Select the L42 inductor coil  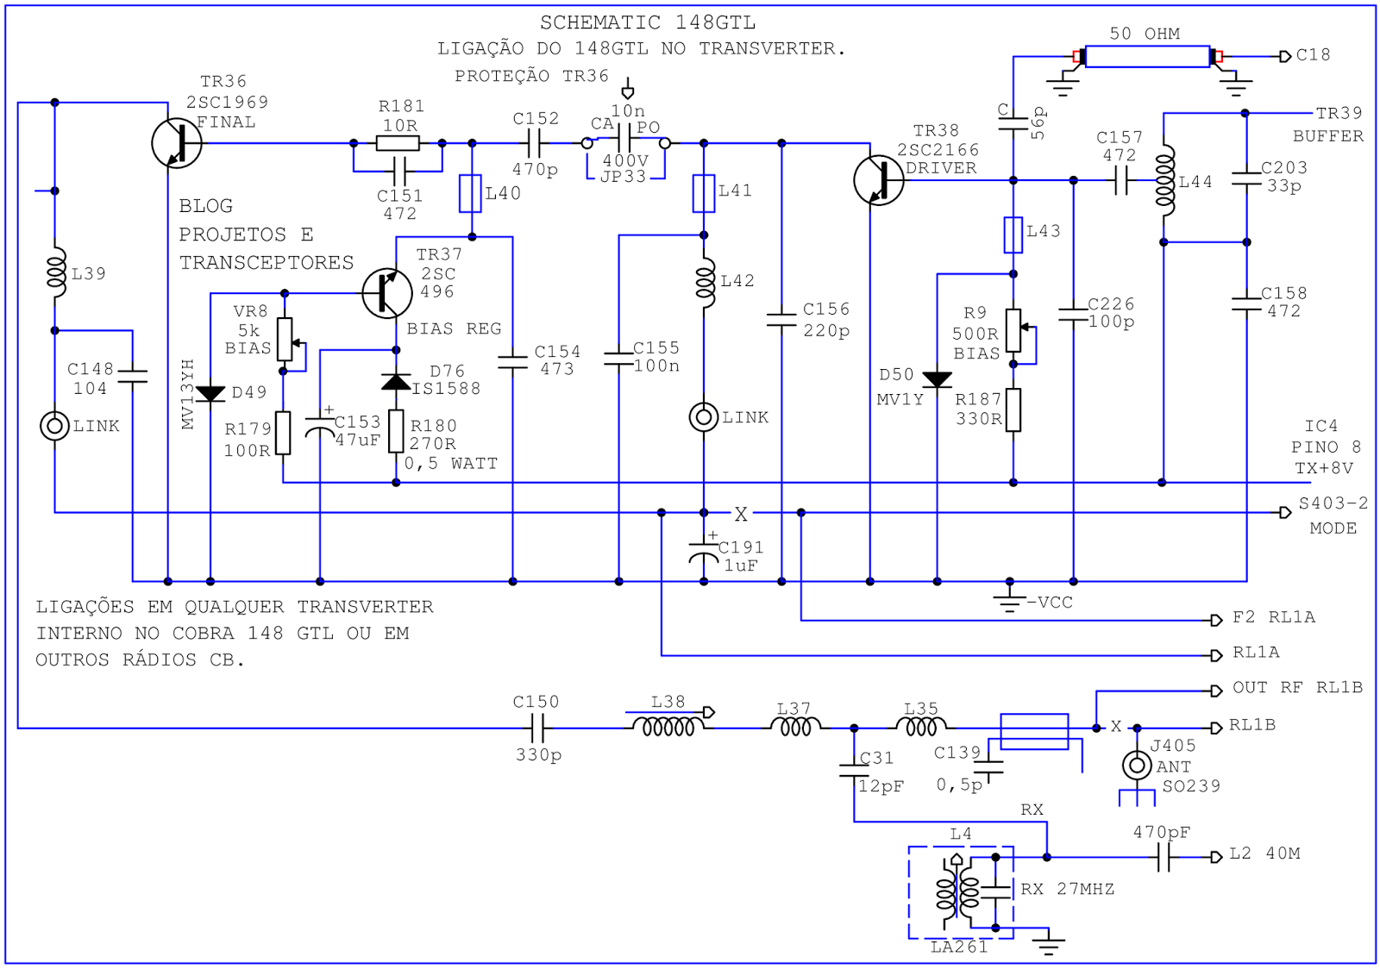706,281
